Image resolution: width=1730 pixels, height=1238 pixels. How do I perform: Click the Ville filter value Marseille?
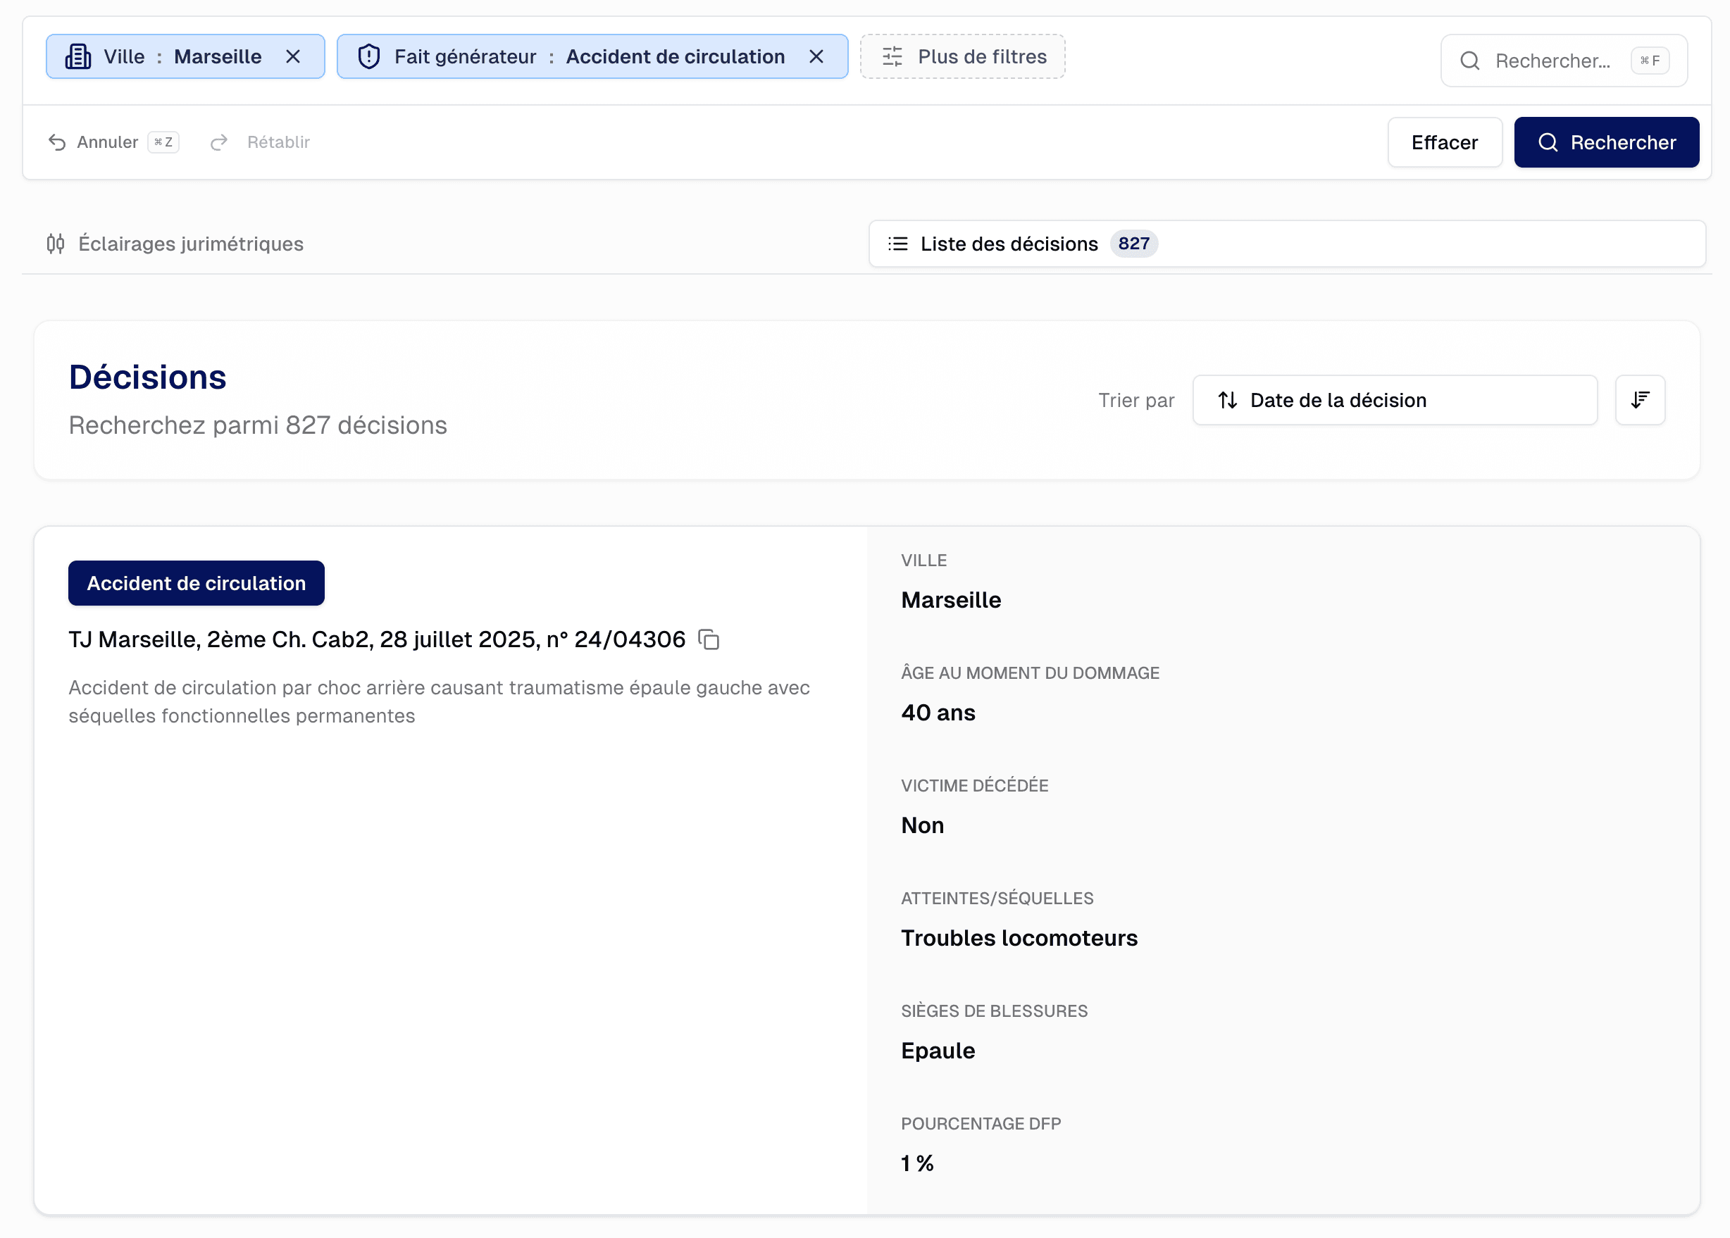(x=217, y=56)
